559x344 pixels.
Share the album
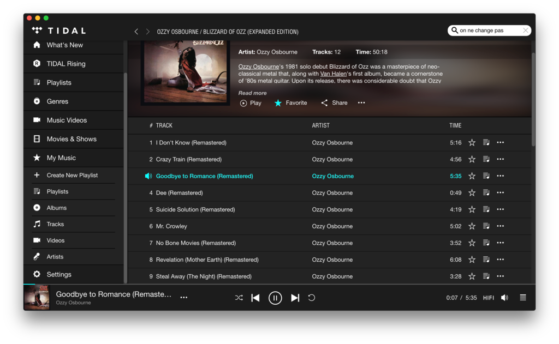click(334, 103)
